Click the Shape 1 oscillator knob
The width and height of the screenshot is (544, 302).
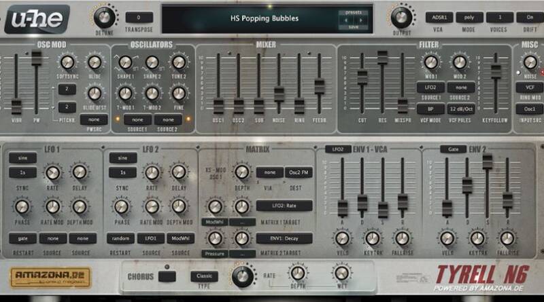click(125, 62)
